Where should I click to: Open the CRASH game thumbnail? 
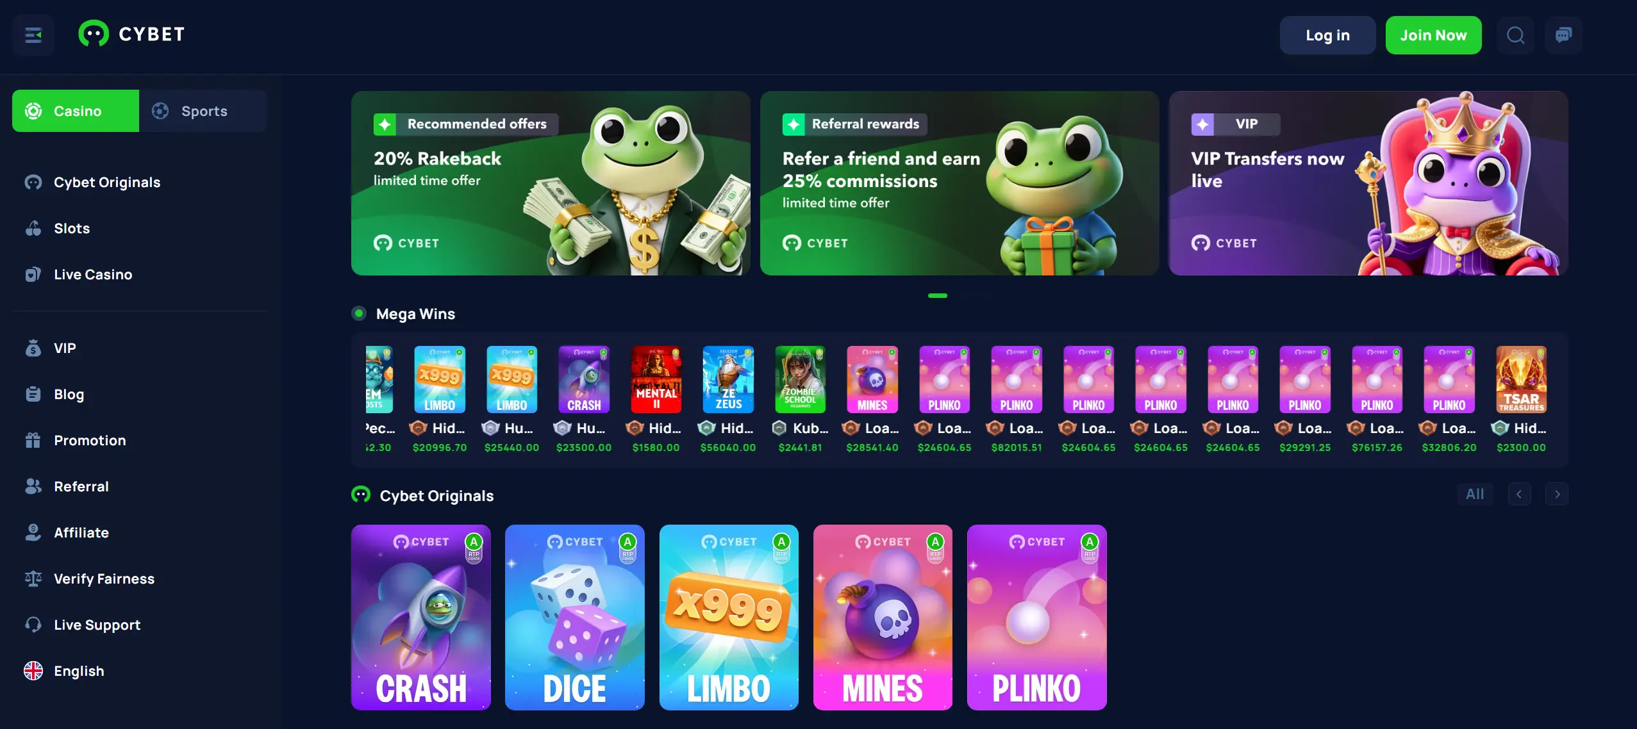pyautogui.click(x=421, y=618)
